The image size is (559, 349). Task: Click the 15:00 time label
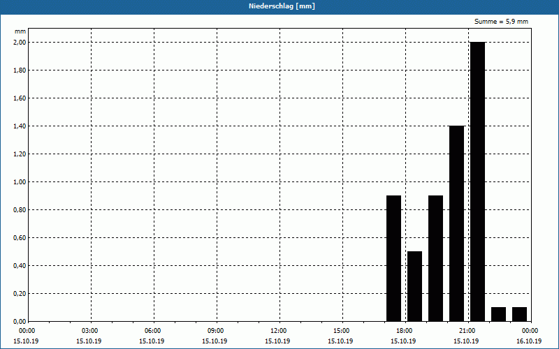342,331
